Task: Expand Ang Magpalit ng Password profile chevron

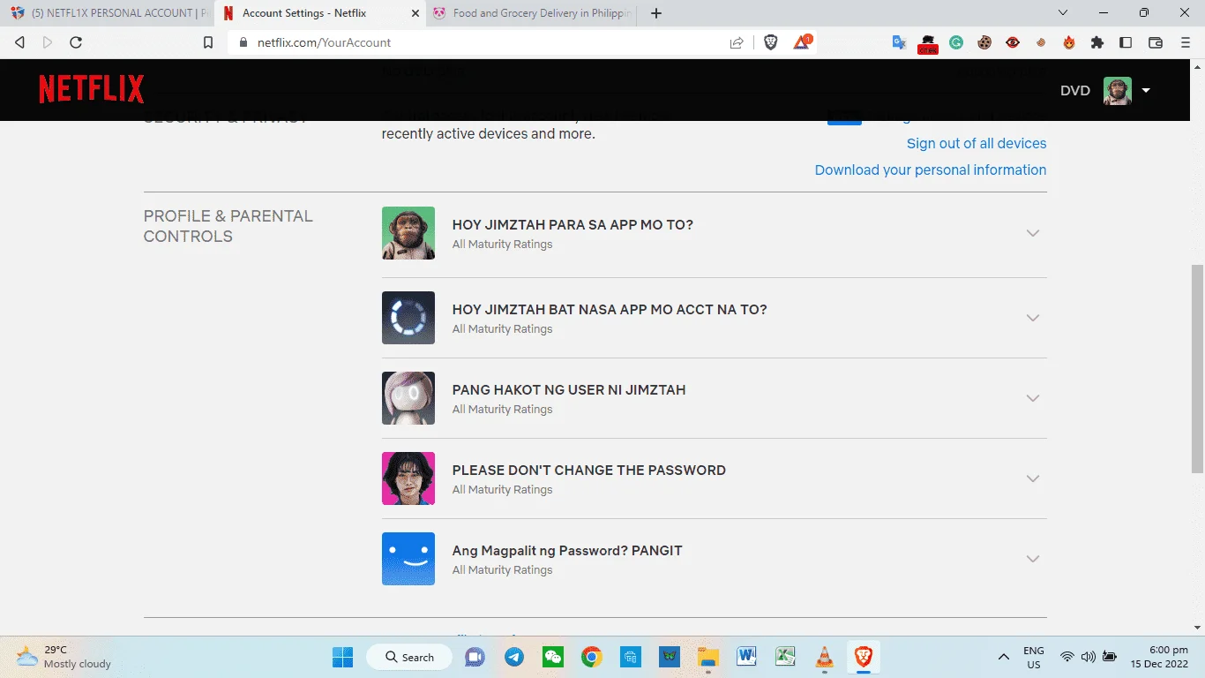Action: 1033,559
